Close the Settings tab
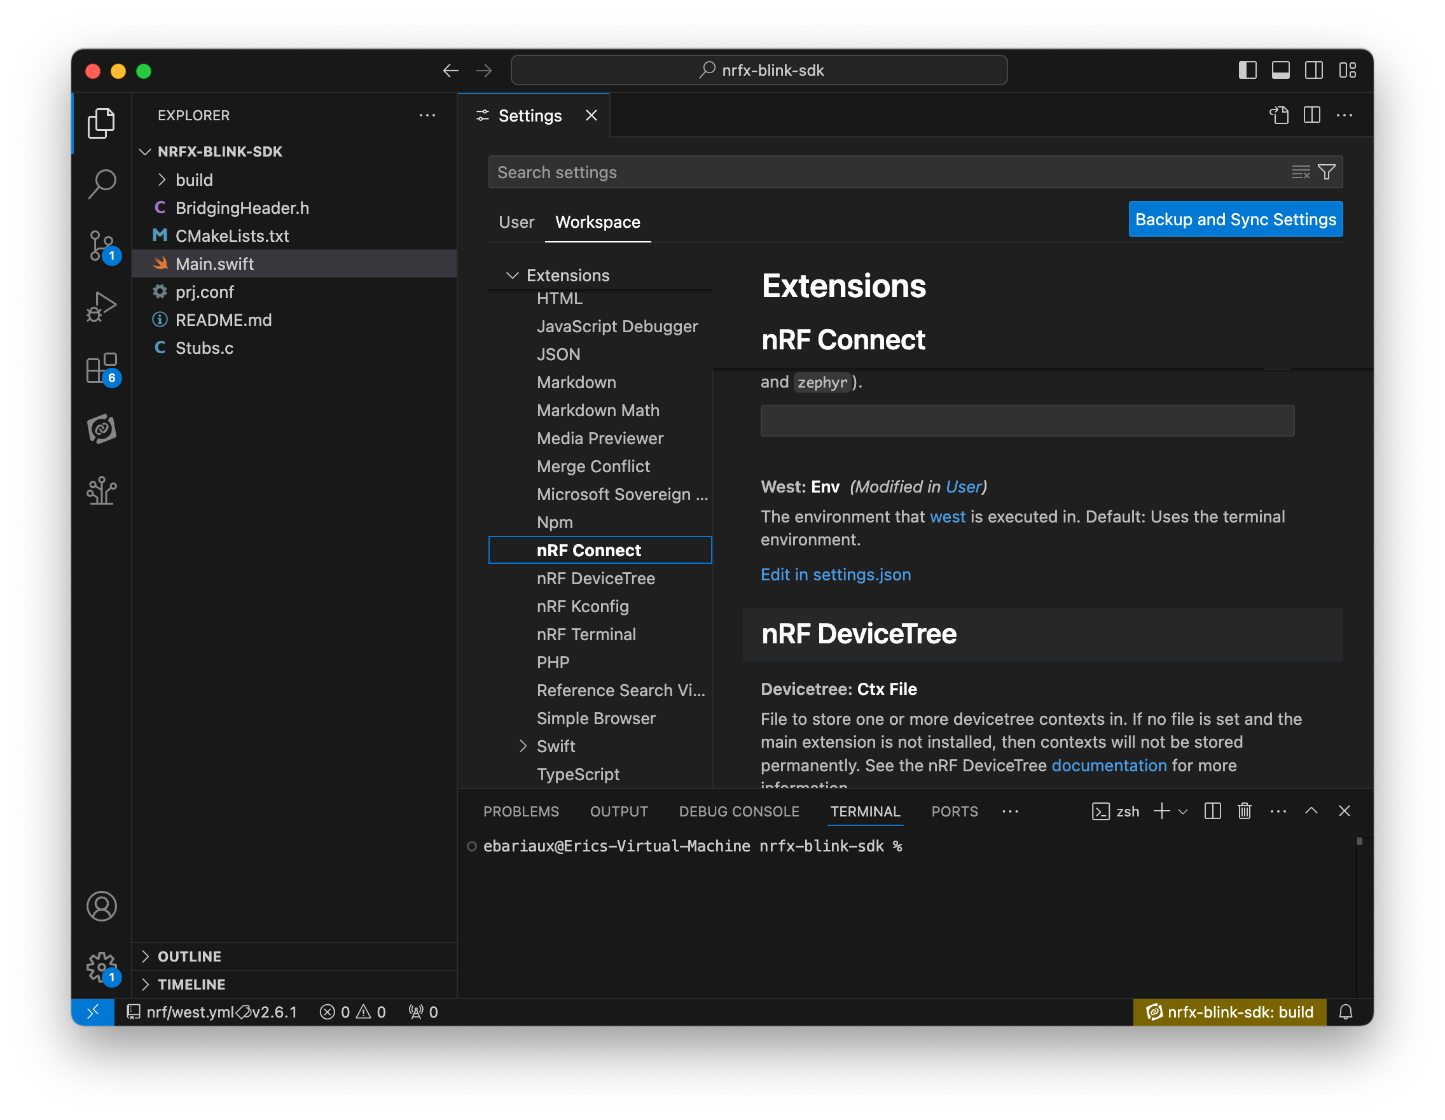 coord(591,116)
